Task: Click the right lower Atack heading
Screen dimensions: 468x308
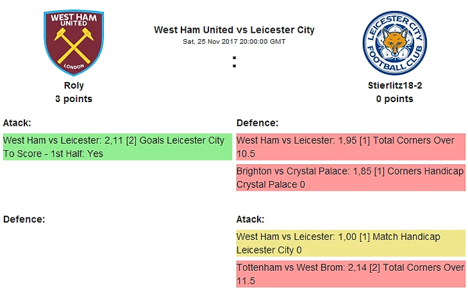Action: pos(250,219)
